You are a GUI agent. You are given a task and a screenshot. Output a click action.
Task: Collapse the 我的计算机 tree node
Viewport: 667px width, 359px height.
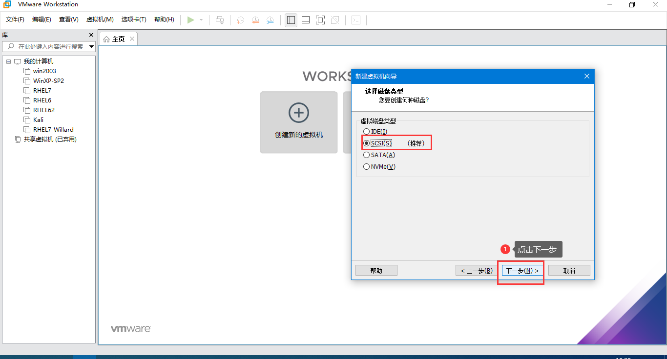tap(8, 61)
